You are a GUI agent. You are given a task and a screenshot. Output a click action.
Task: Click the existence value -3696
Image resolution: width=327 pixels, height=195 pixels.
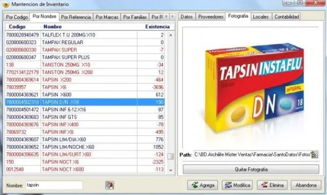158,87
